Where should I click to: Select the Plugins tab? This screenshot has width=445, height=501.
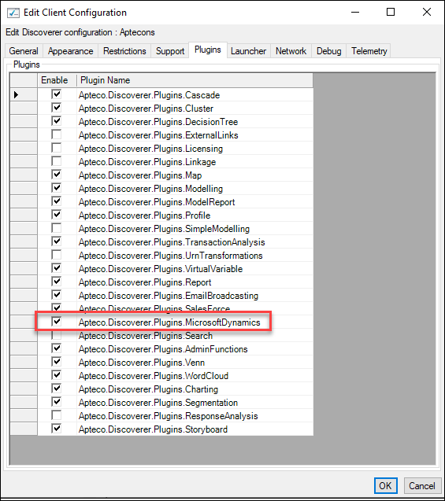click(x=208, y=50)
